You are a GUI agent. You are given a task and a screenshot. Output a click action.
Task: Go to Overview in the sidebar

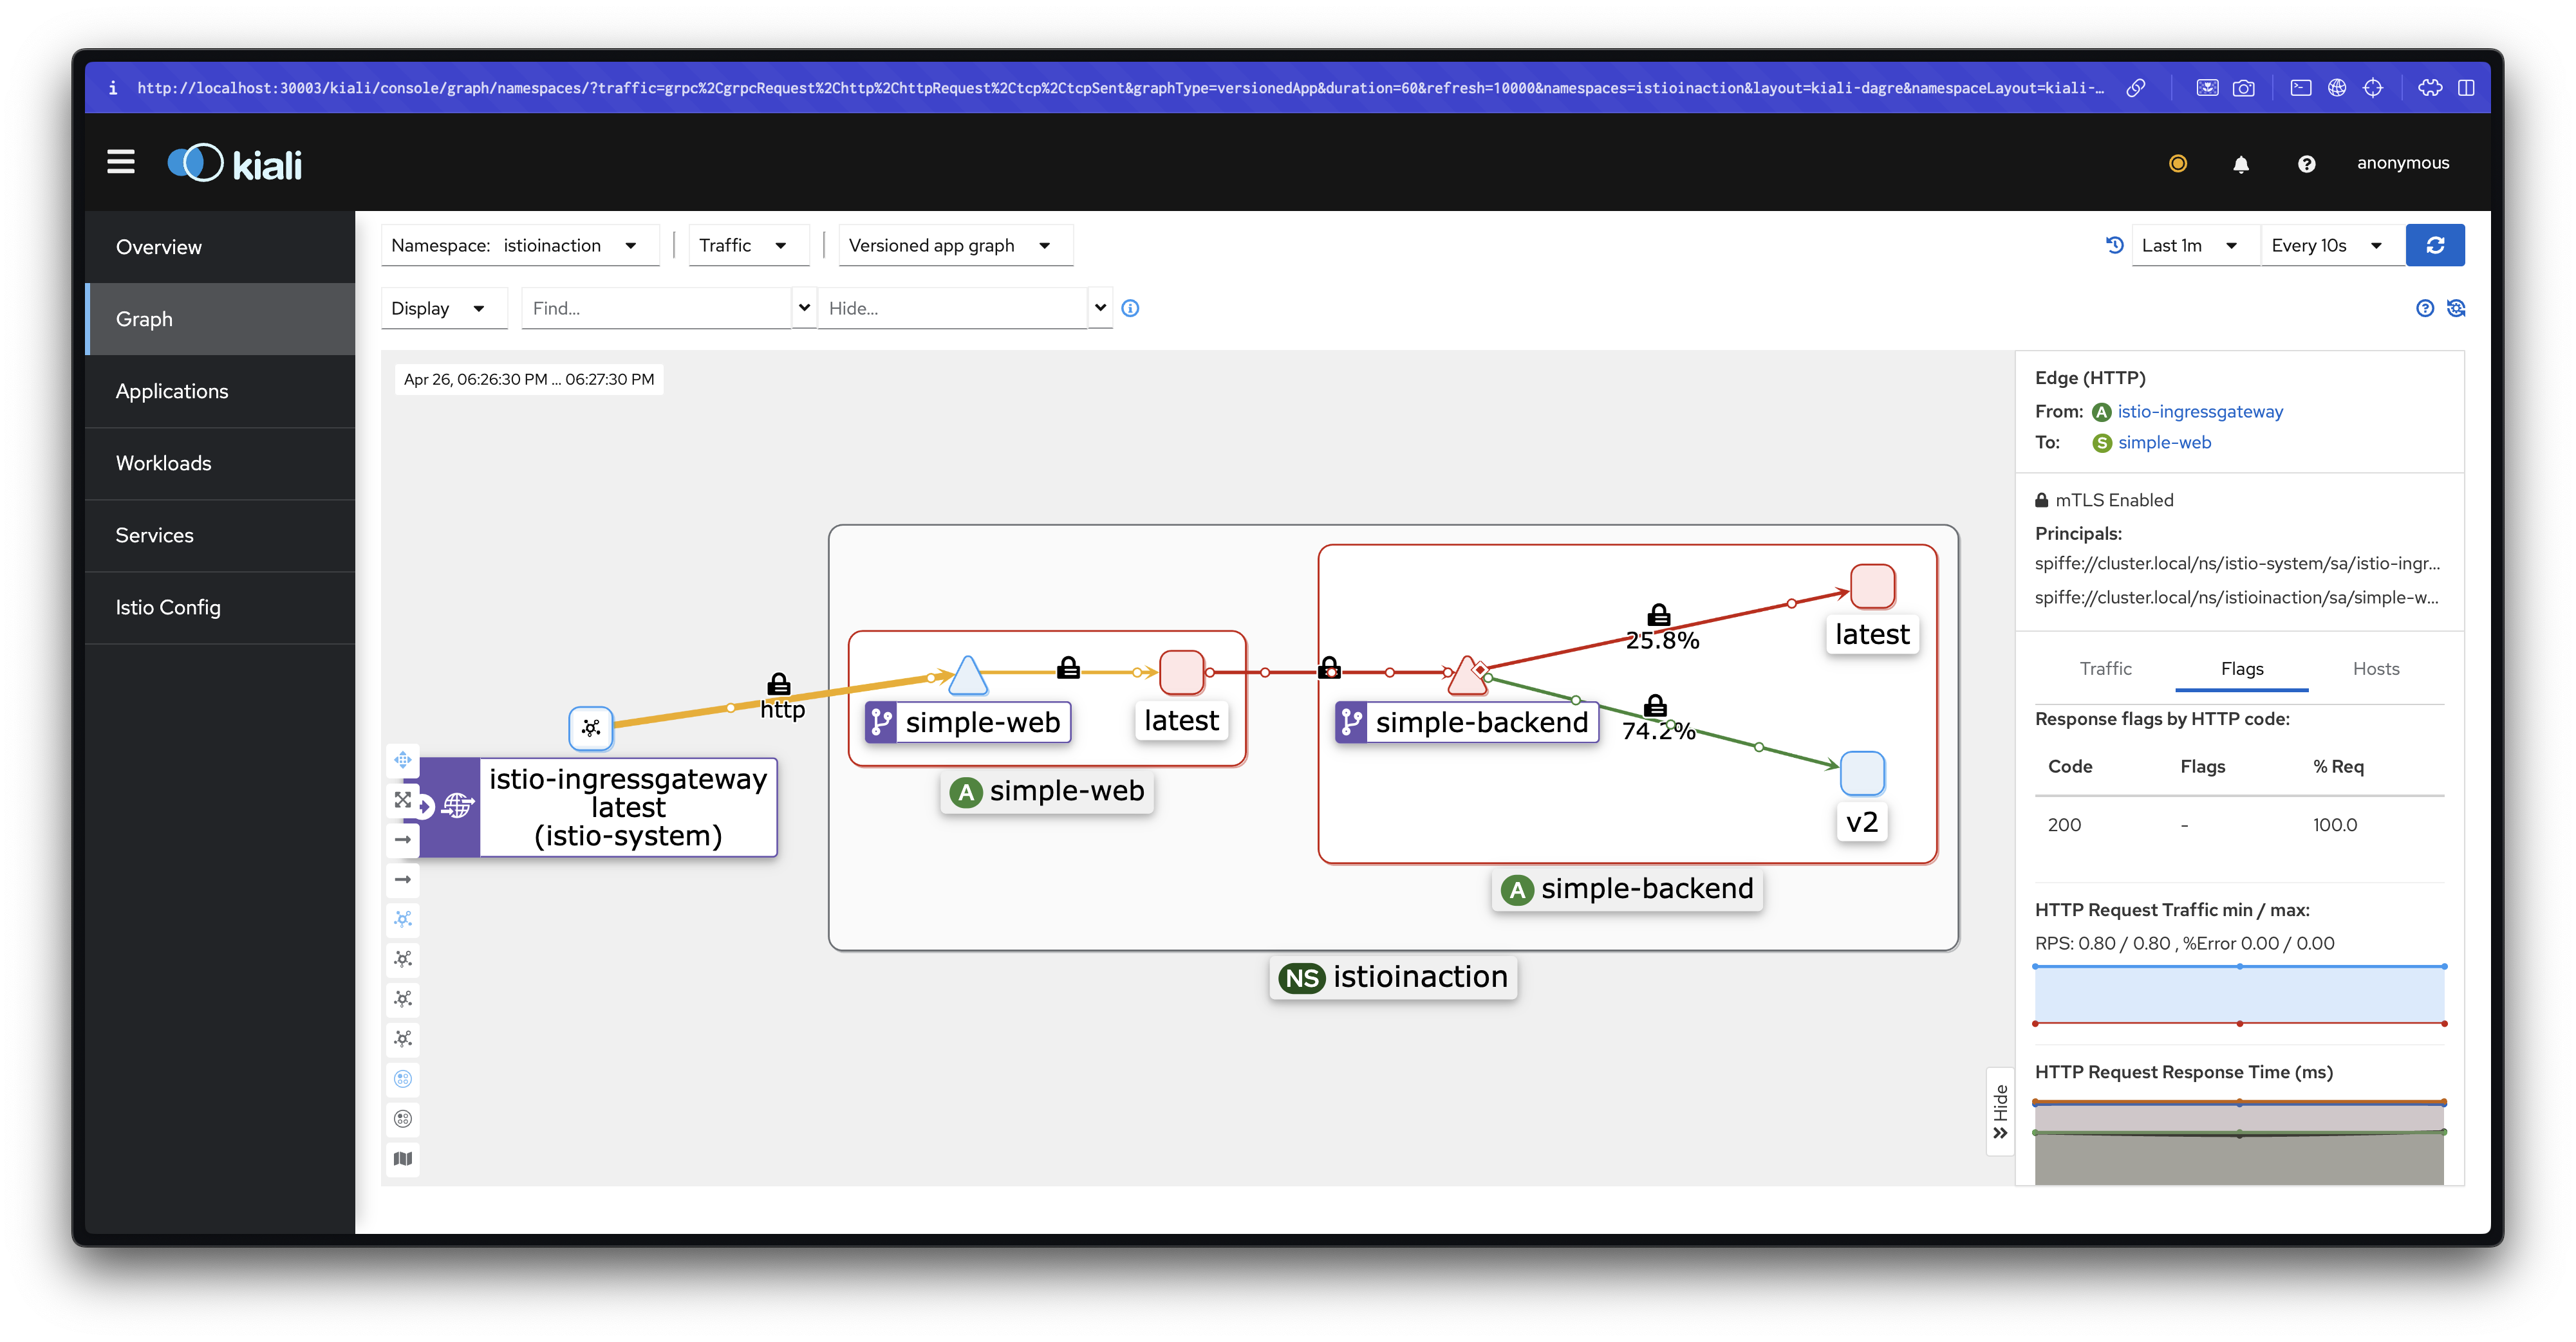click(x=220, y=247)
